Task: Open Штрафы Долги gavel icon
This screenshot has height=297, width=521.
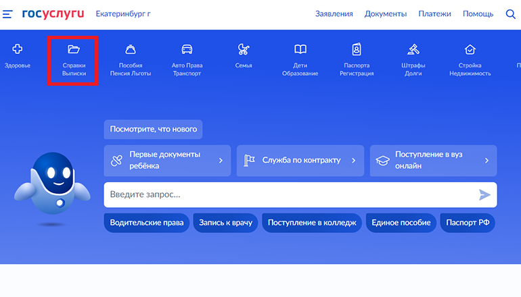Action: pos(413,50)
